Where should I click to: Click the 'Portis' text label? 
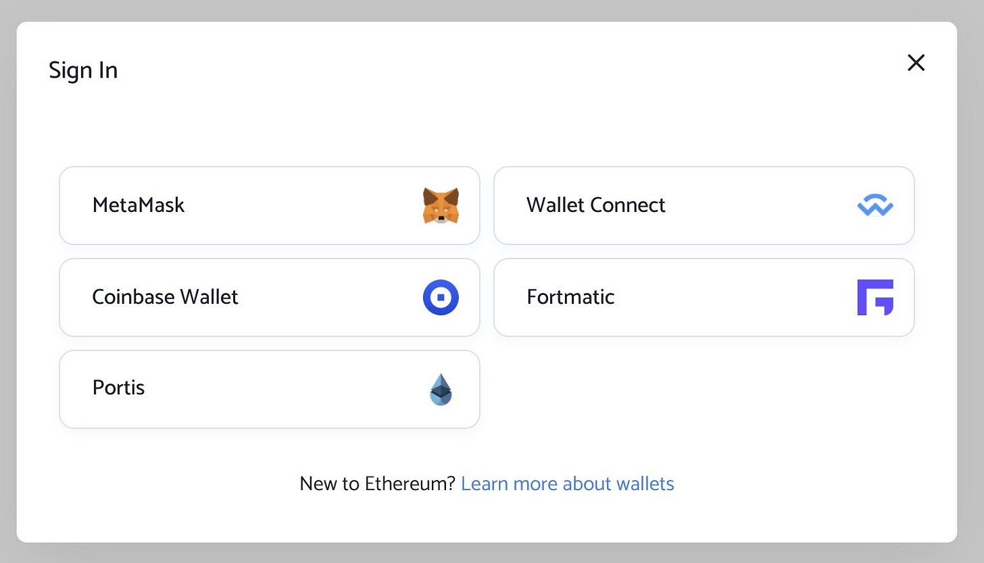click(x=119, y=388)
